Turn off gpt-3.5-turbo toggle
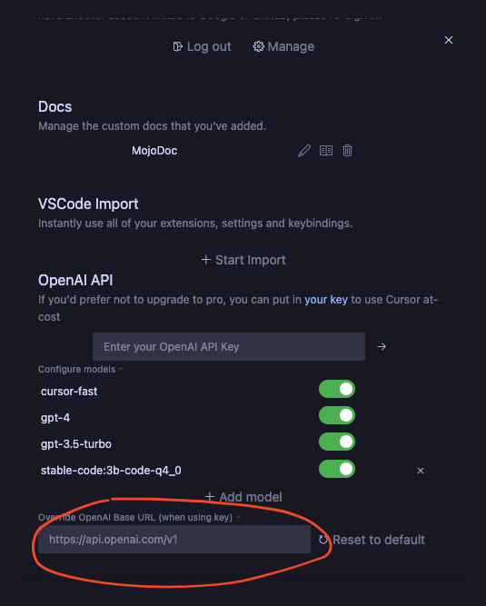Viewport: 486px width, 606px height. [337, 442]
